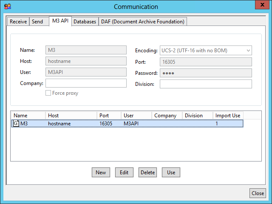272x204 pixels.
Task: Sort list by the Name column header
Action: tap(28, 116)
